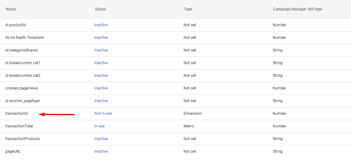Select the dl.breadcrumbs.cat1 row
The width and height of the screenshot is (351, 160).
pos(176,63)
